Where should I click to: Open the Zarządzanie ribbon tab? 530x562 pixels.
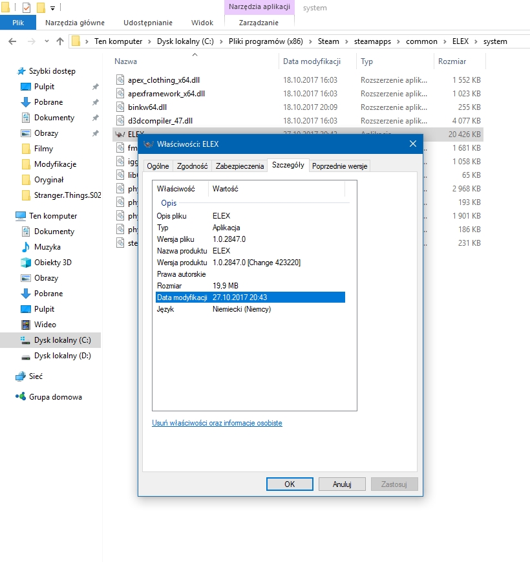pyautogui.click(x=259, y=23)
